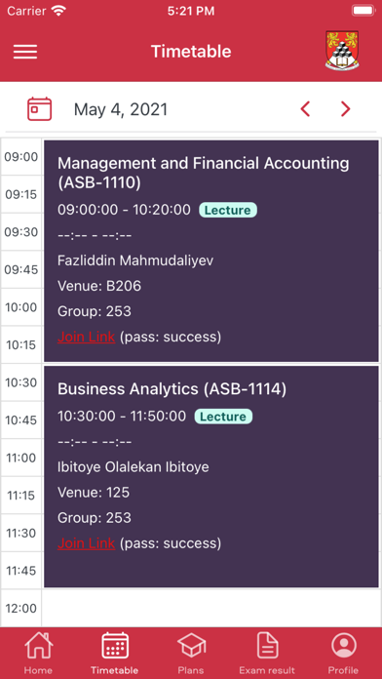Open the Home tab
The width and height of the screenshot is (382, 679).
coord(38,653)
